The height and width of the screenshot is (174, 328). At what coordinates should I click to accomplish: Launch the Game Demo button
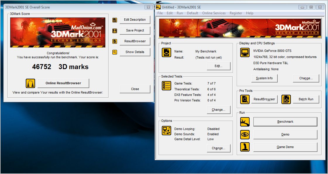point(285,147)
